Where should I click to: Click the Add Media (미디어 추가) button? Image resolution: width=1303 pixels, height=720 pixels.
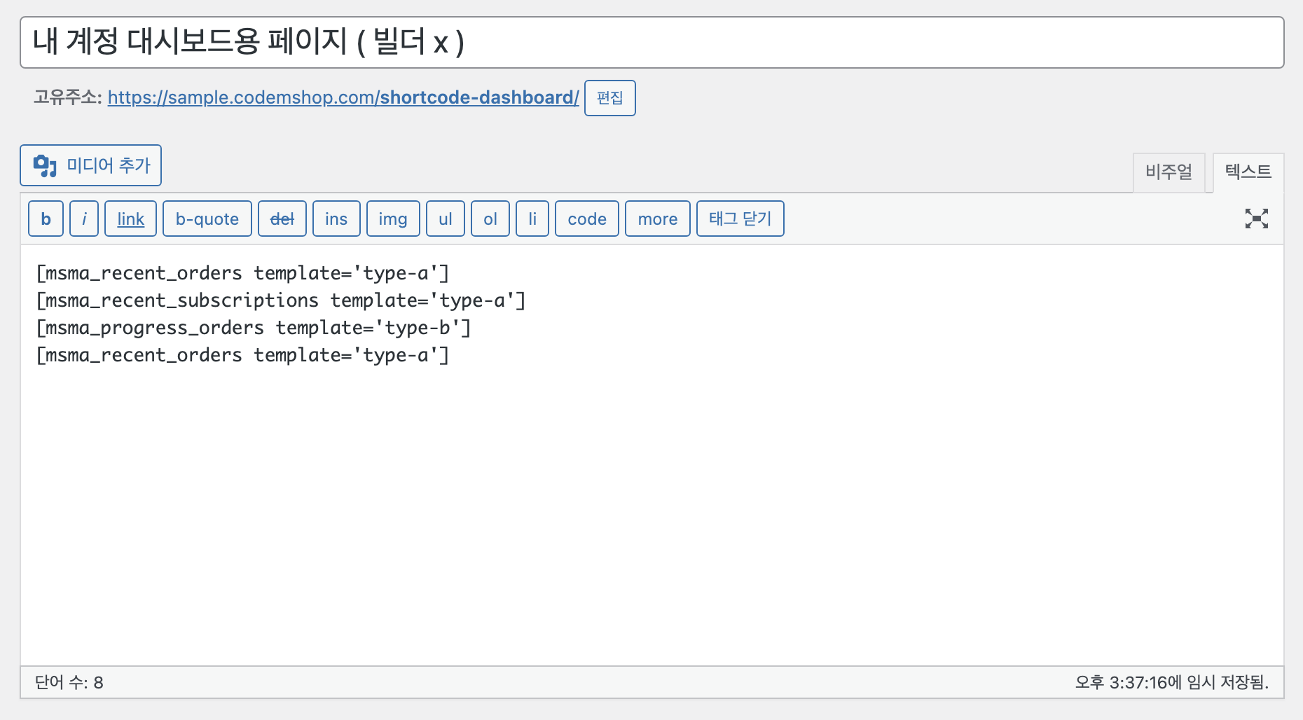pyautogui.click(x=91, y=165)
